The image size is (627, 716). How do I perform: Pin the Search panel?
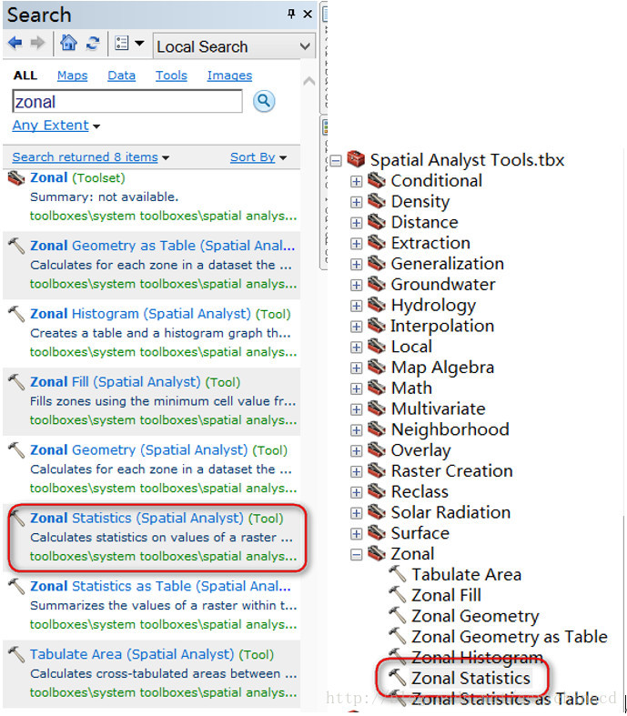(x=291, y=14)
